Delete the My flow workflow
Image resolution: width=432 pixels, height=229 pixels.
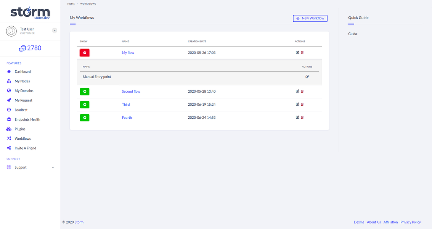tap(302, 52)
